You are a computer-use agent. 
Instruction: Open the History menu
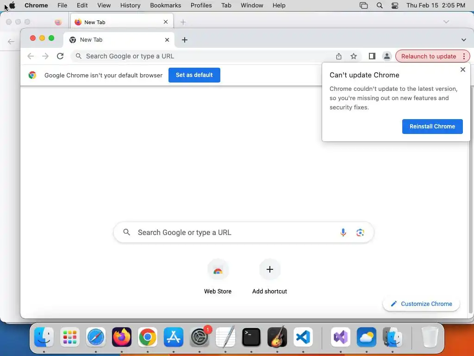point(130,6)
